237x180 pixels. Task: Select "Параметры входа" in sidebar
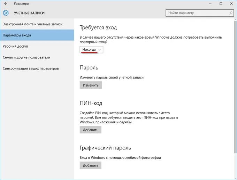37,35
